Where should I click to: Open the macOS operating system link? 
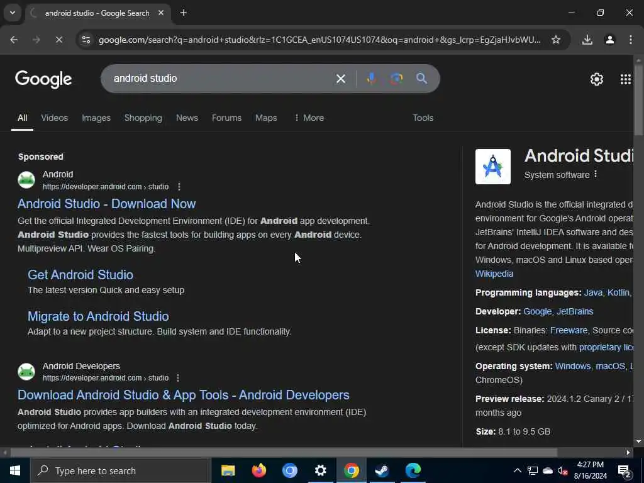[x=610, y=367]
